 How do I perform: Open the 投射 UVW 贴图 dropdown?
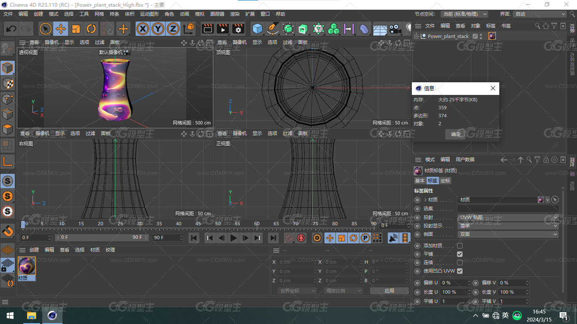click(508, 217)
